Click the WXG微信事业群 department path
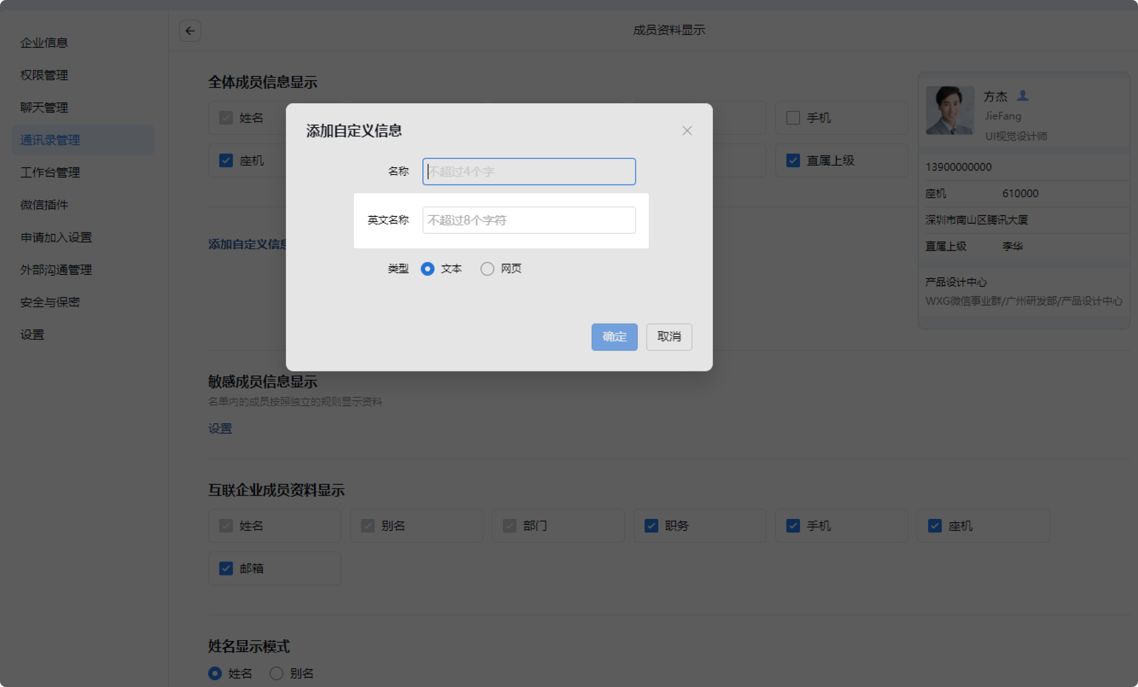 tap(1023, 301)
